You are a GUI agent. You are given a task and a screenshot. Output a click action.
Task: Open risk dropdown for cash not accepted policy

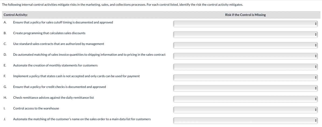click(245, 78)
